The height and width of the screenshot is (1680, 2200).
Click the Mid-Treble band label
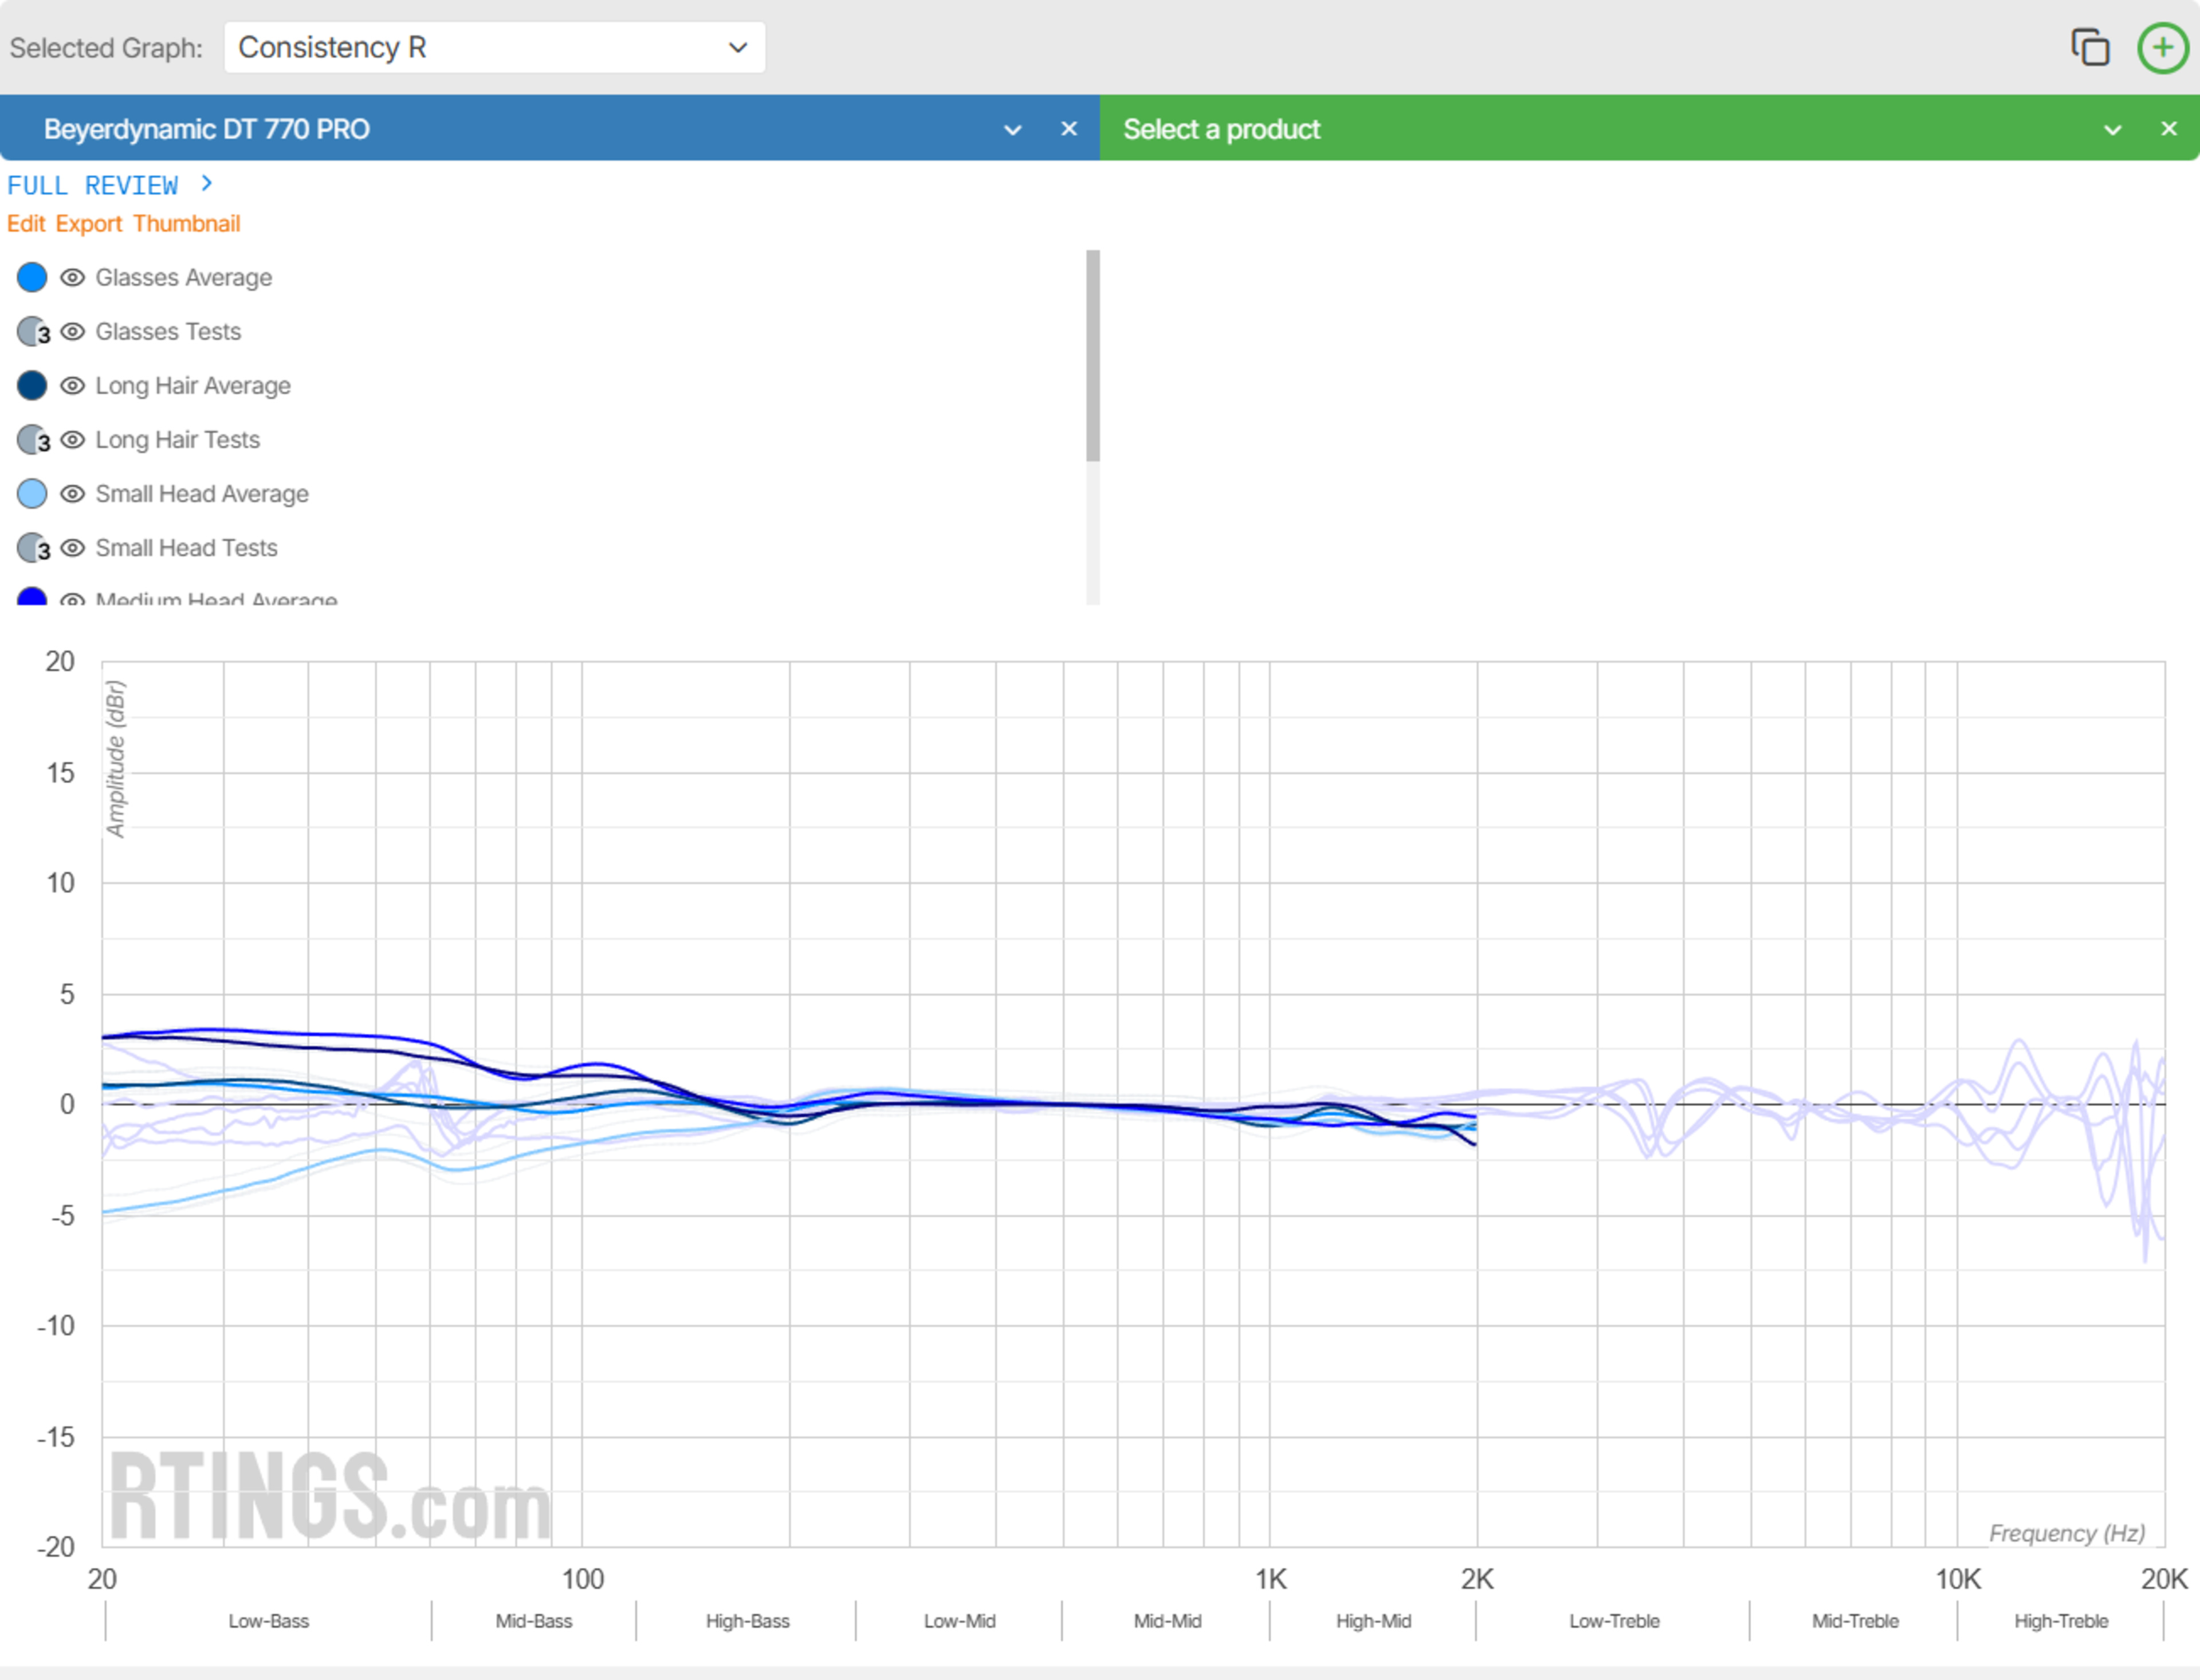coord(1856,1621)
